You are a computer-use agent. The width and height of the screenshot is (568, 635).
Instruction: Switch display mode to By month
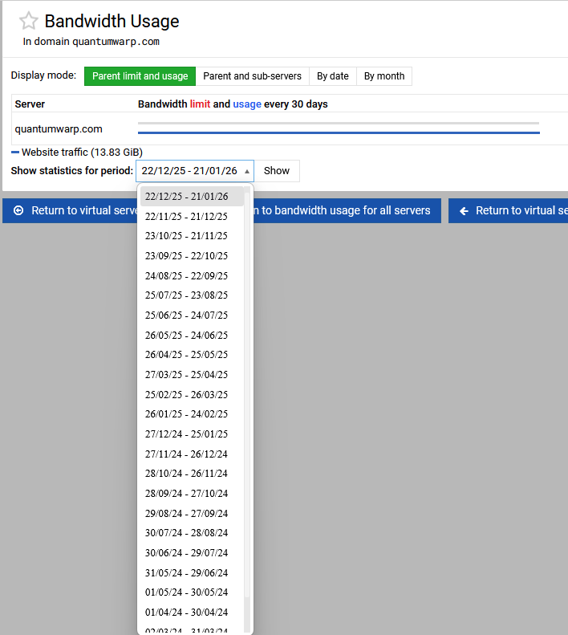[383, 76]
